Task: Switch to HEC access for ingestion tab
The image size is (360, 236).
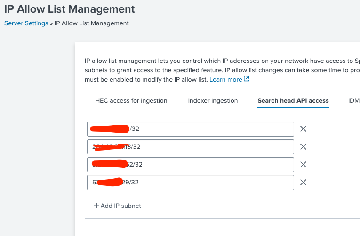Action: coord(131,100)
